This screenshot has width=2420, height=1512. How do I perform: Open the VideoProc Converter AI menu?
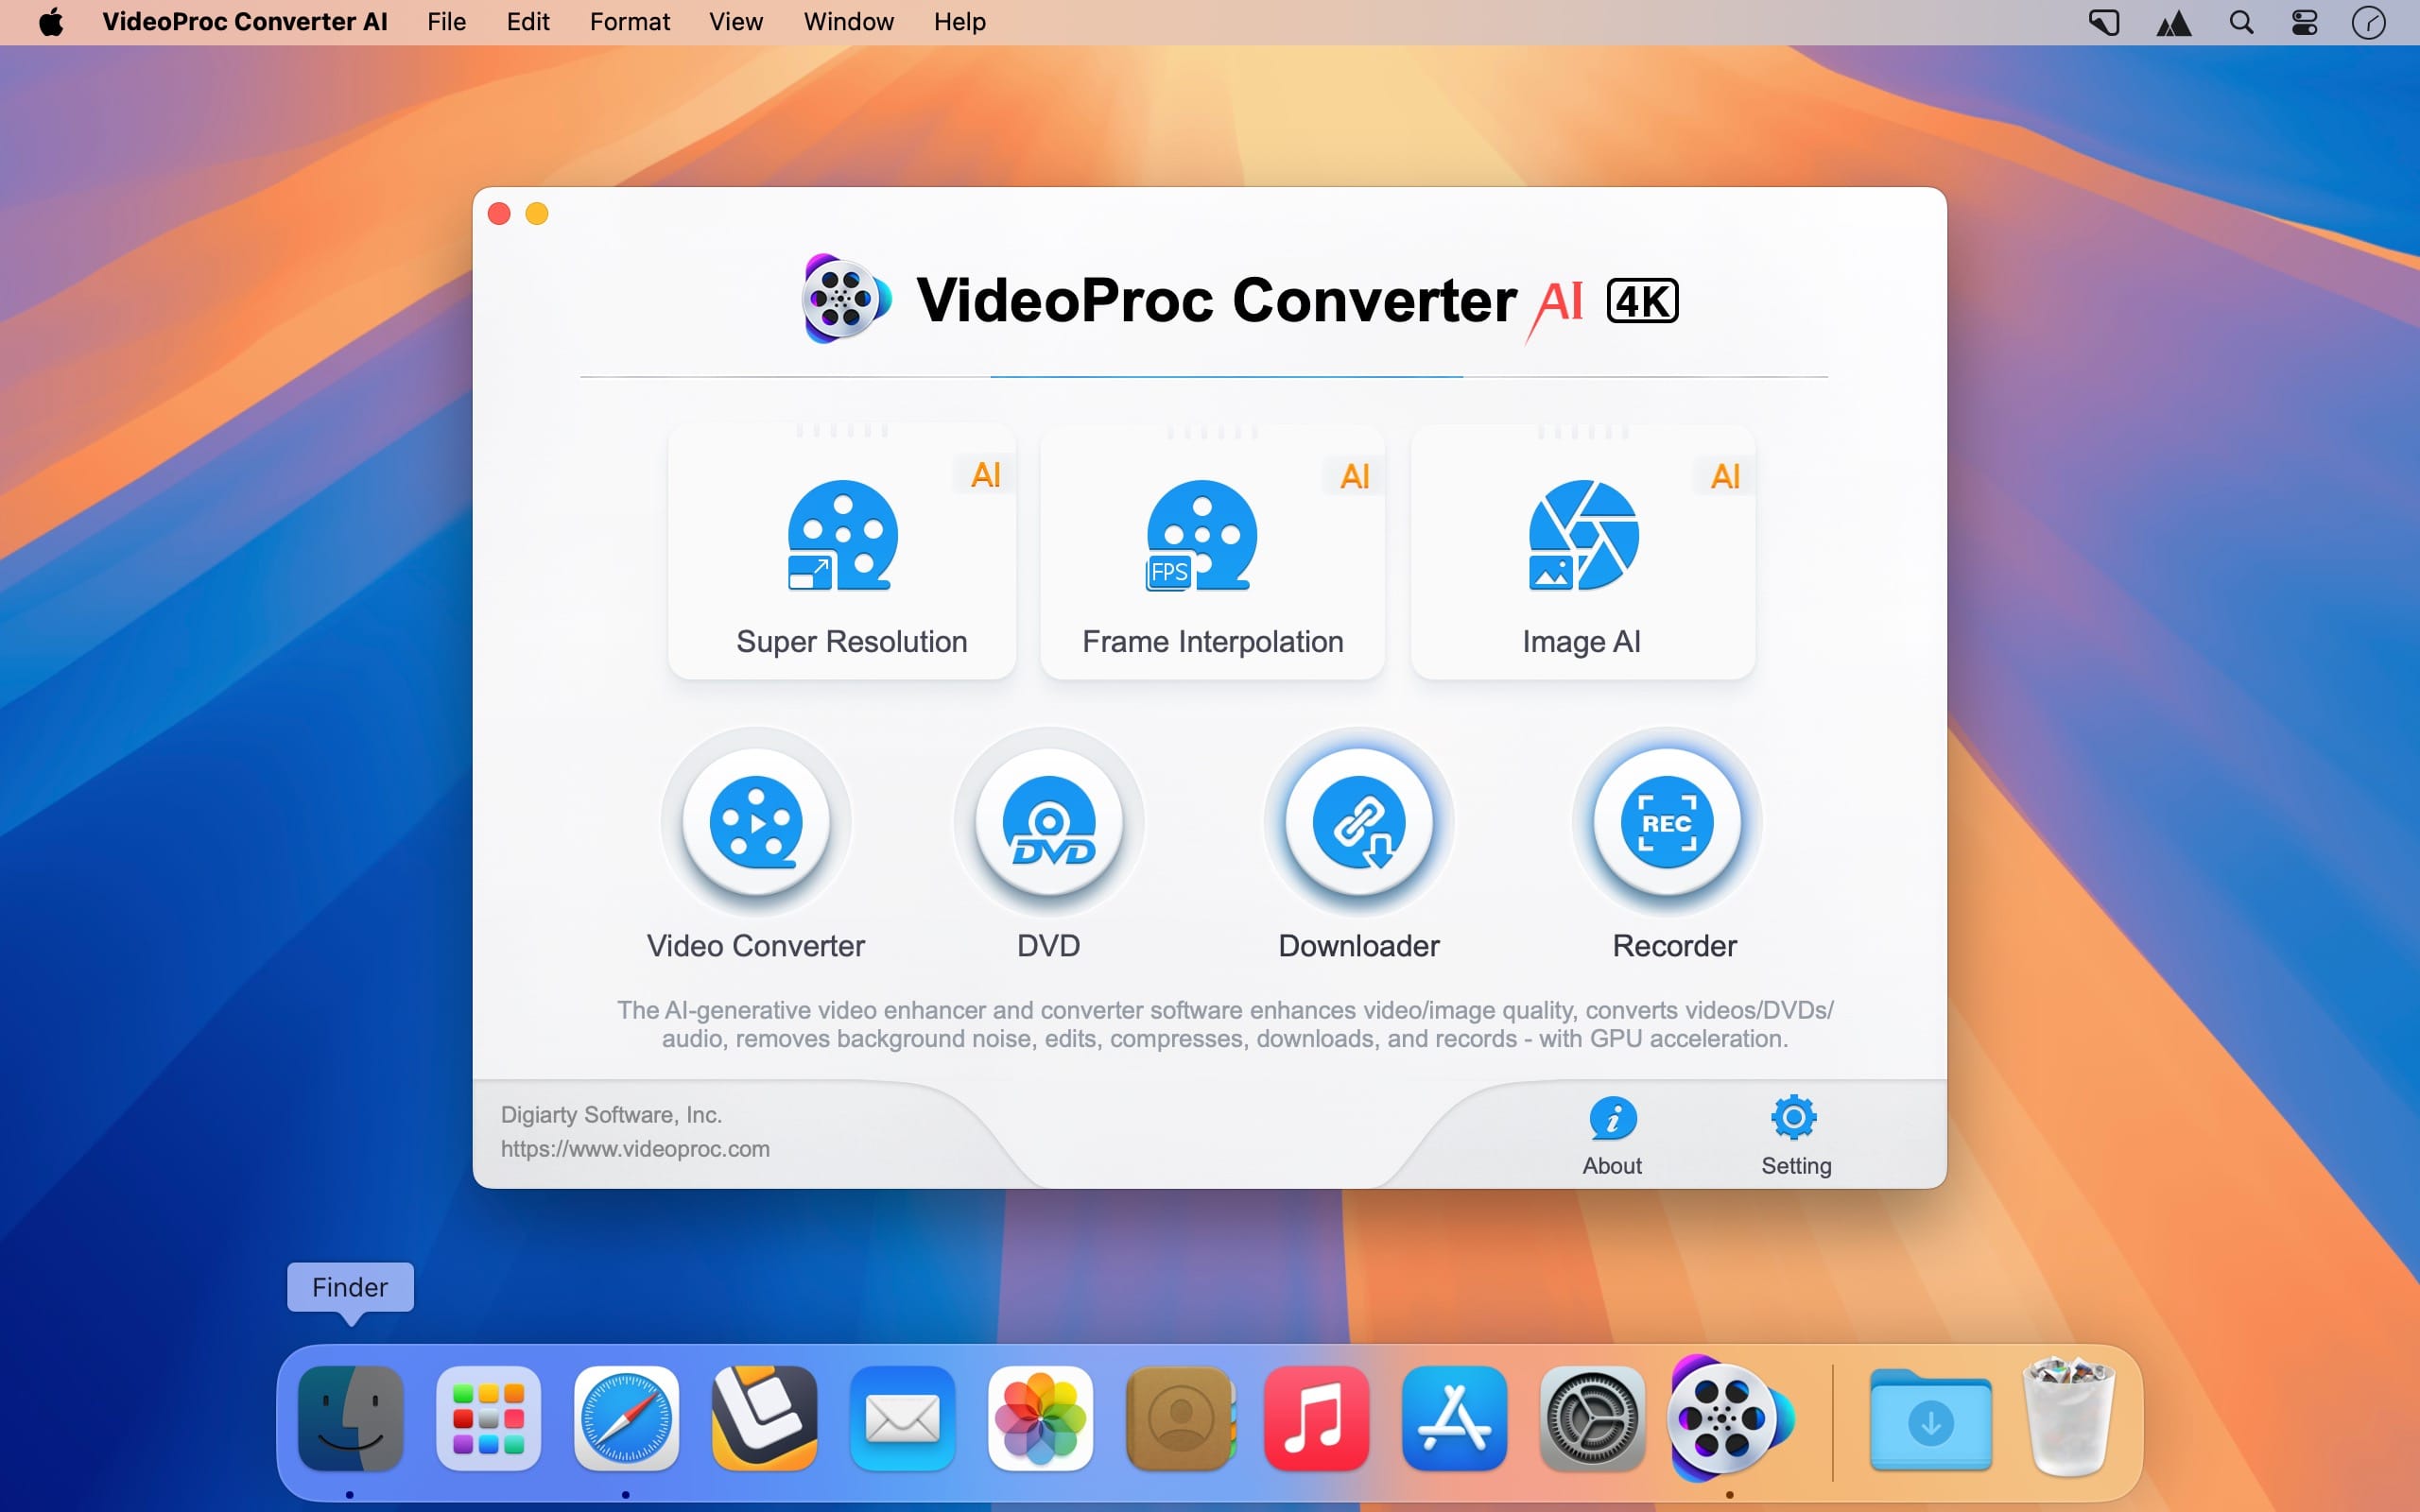click(x=245, y=21)
